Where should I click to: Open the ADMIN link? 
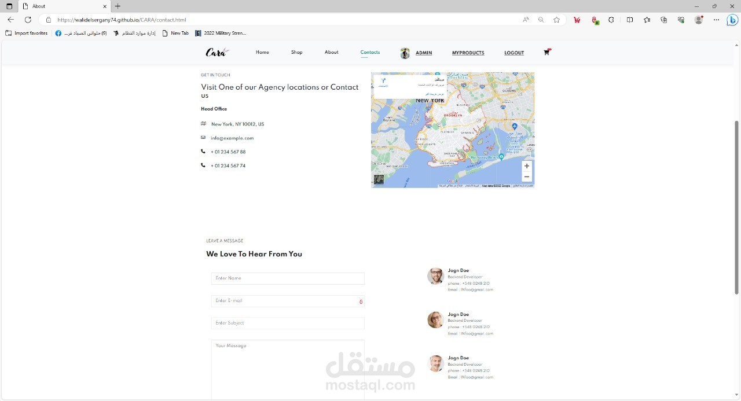coord(424,53)
